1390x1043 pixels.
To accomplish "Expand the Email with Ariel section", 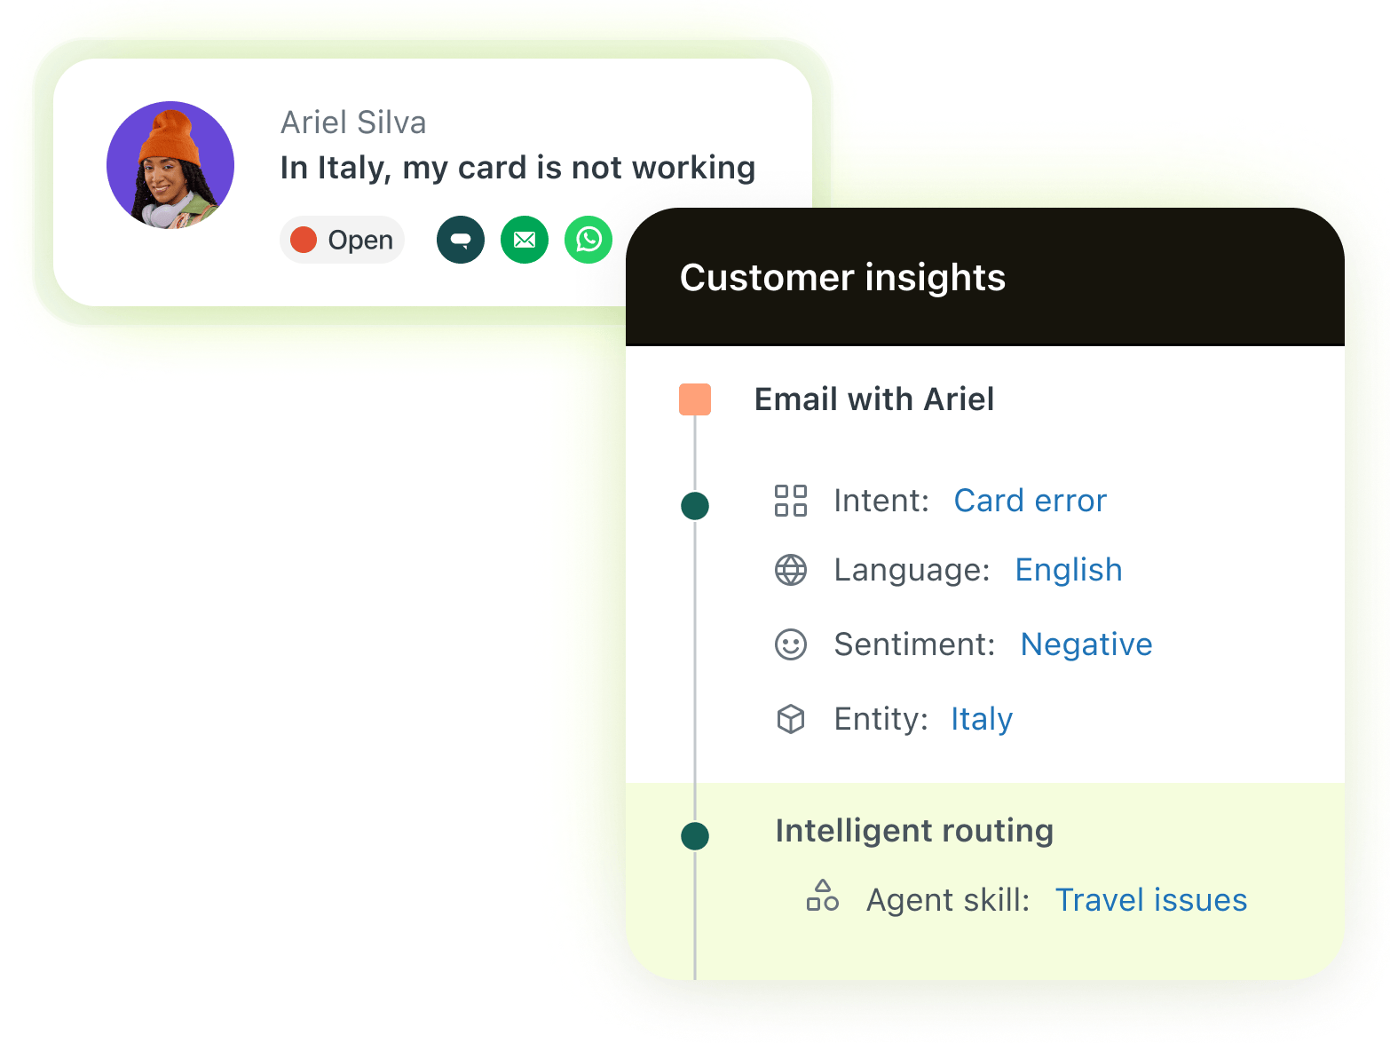I will (x=873, y=399).
